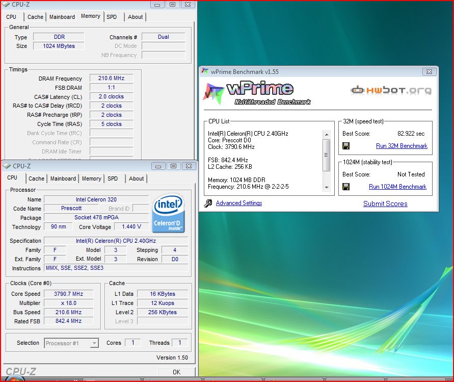Screen dimensions: 454x382
Task: Click the HWBOT.org logo
Action: (391, 90)
